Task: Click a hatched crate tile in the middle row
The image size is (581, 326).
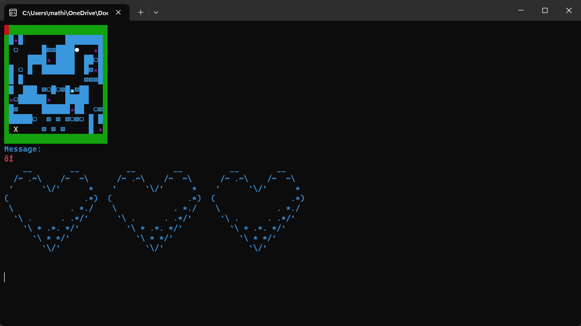Action: (44, 89)
